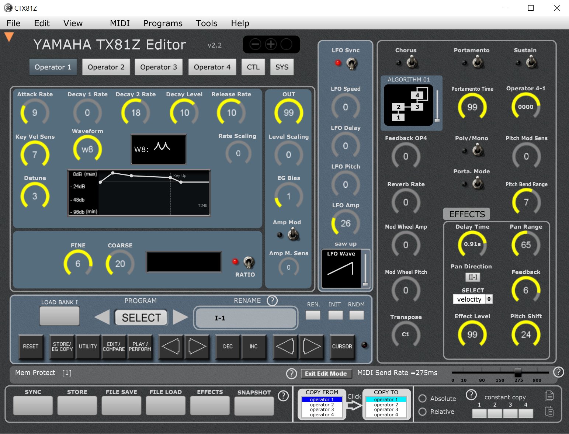Click the previous program left arrow

pyautogui.click(x=102, y=317)
